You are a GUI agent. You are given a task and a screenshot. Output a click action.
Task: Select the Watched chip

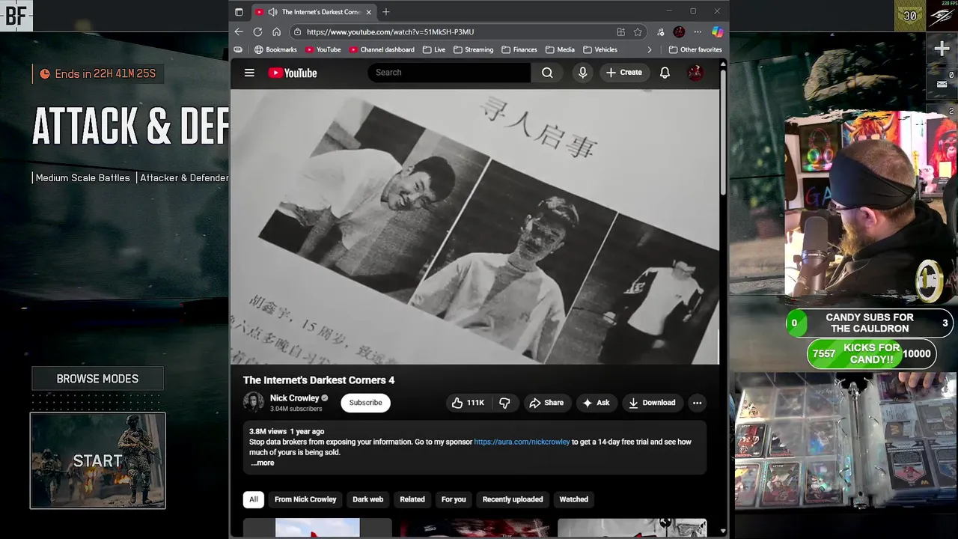click(x=574, y=499)
